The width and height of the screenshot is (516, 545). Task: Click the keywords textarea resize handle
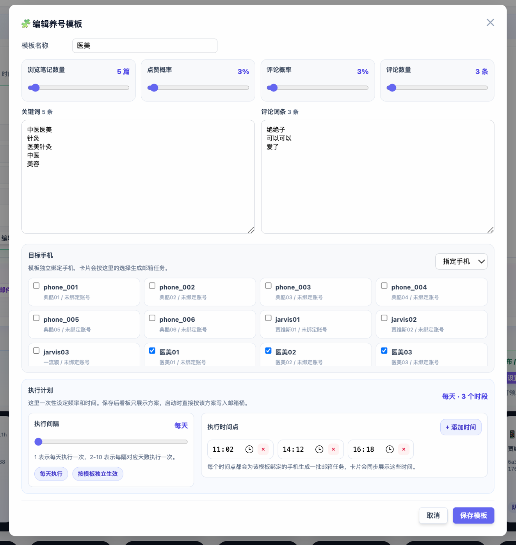pyautogui.click(x=251, y=230)
